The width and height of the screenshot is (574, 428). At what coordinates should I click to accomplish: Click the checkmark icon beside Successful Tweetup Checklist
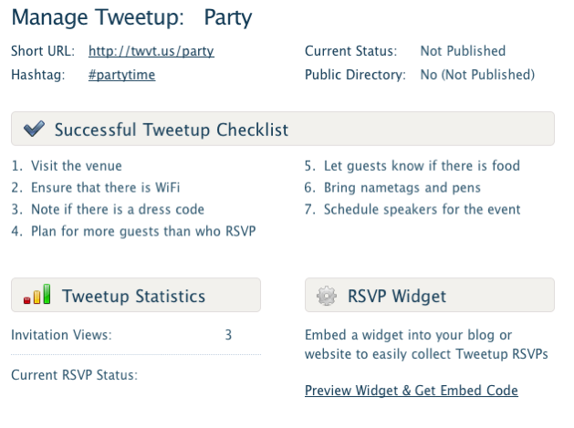click(x=33, y=130)
